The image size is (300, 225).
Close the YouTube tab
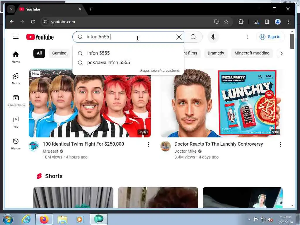point(80,9)
